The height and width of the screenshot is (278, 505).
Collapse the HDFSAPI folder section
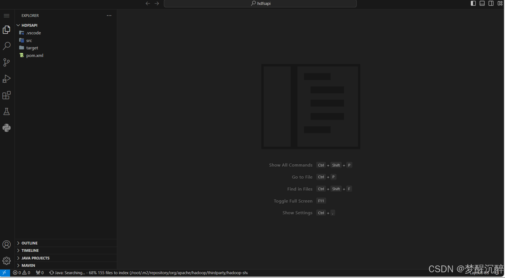66,25
